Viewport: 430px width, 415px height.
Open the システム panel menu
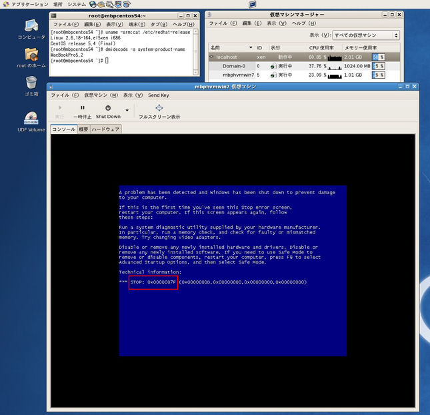[77, 4]
